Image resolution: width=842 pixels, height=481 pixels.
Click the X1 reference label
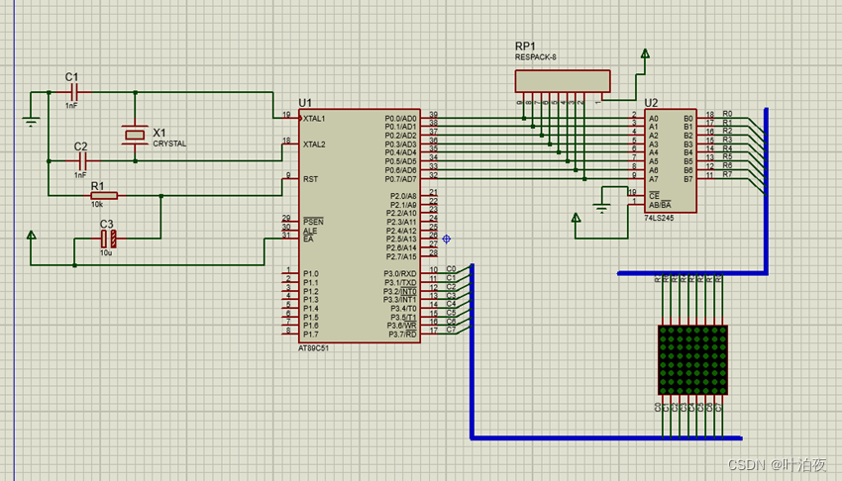(x=159, y=133)
